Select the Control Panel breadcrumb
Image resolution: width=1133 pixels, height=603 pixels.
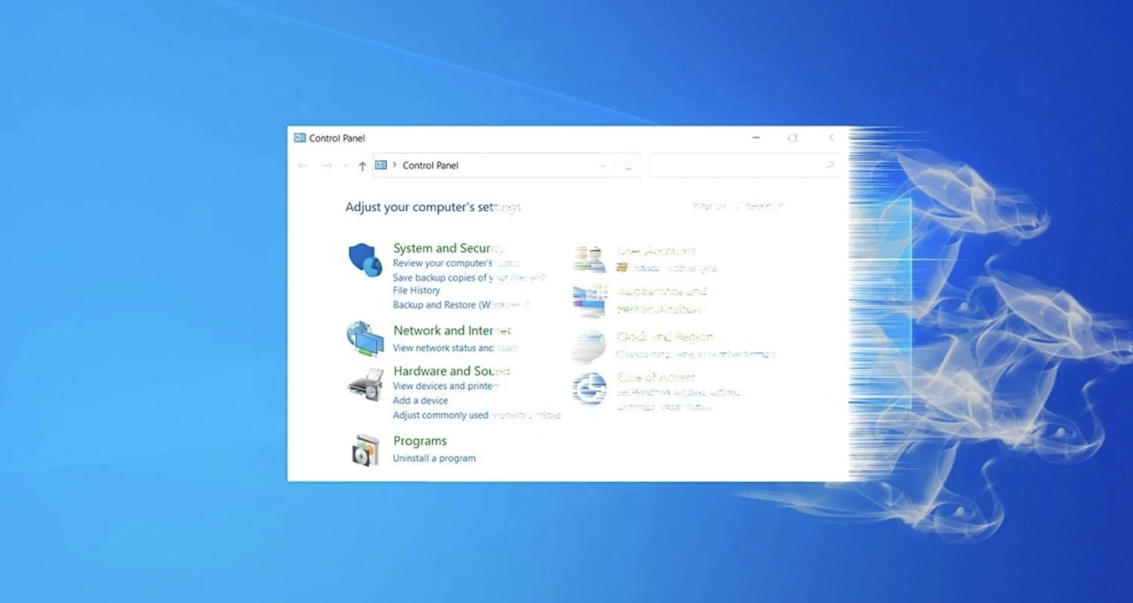click(430, 165)
